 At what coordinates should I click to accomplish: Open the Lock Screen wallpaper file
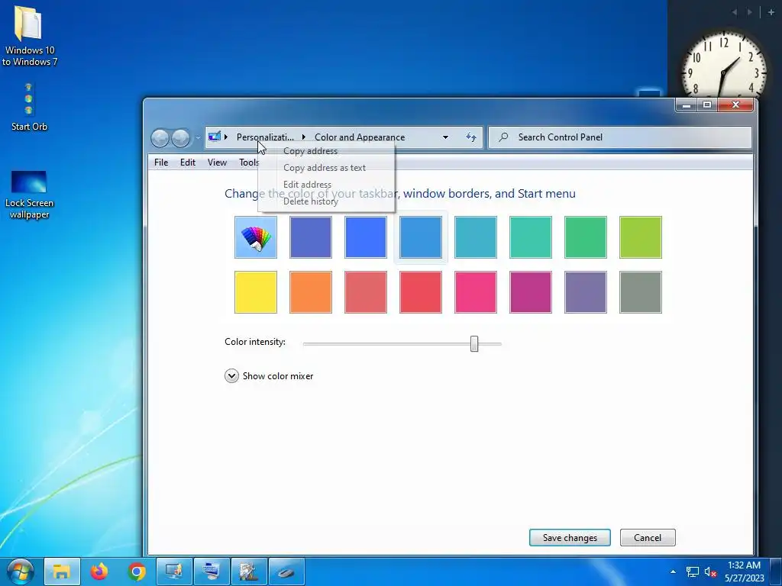(29, 195)
